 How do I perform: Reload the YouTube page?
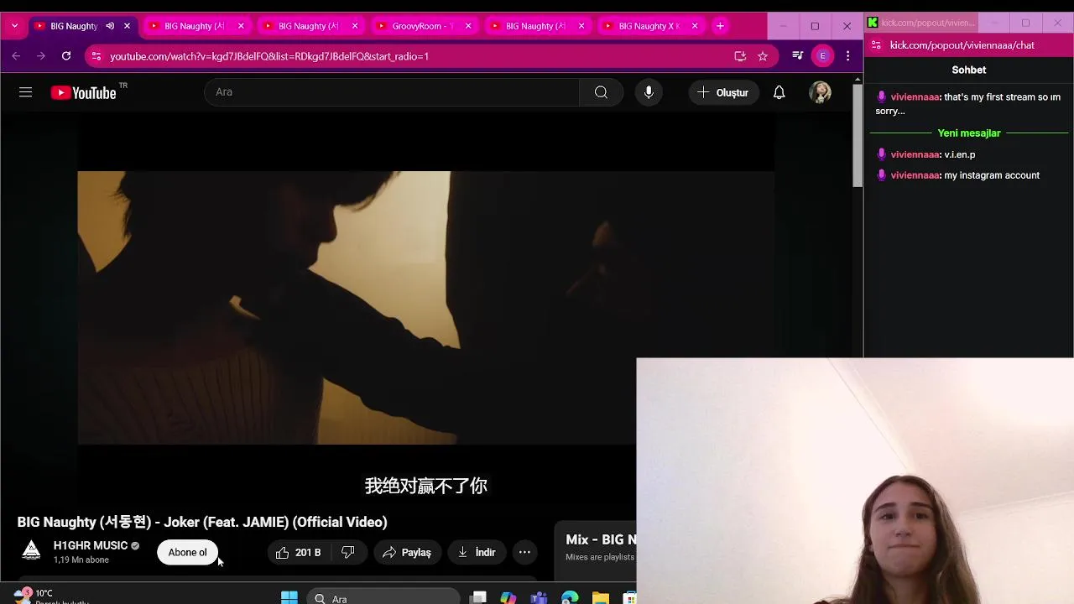coord(66,56)
